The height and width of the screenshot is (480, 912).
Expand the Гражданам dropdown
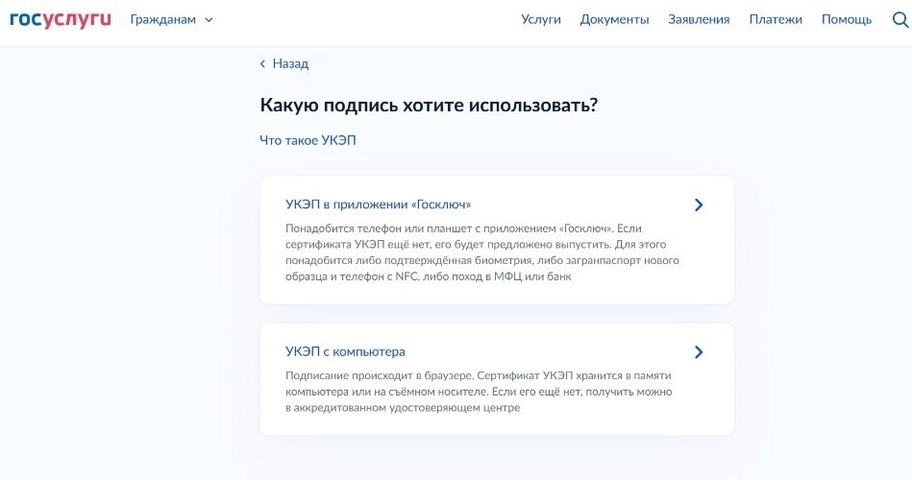172,20
